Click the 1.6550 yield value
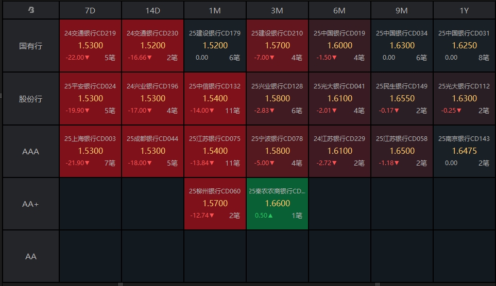This screenshot has height=286, width=496. [402, 98]
